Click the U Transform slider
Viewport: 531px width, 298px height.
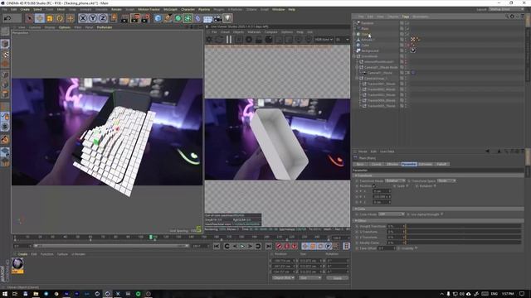tap(463, 232)
